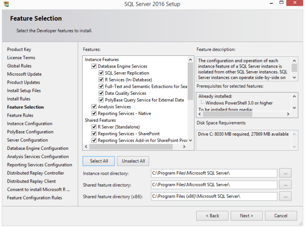Click Features list horizontal scrollbar thumb
Viewport: 305px width, 227px height.
coord(131,147)
